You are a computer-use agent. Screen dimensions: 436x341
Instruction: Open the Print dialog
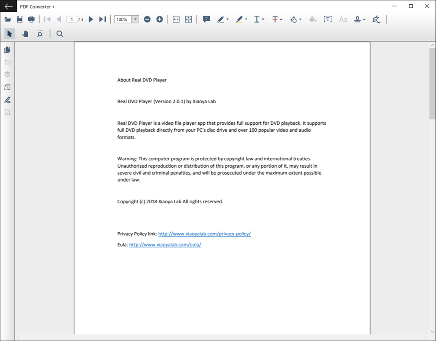point(30,19)
